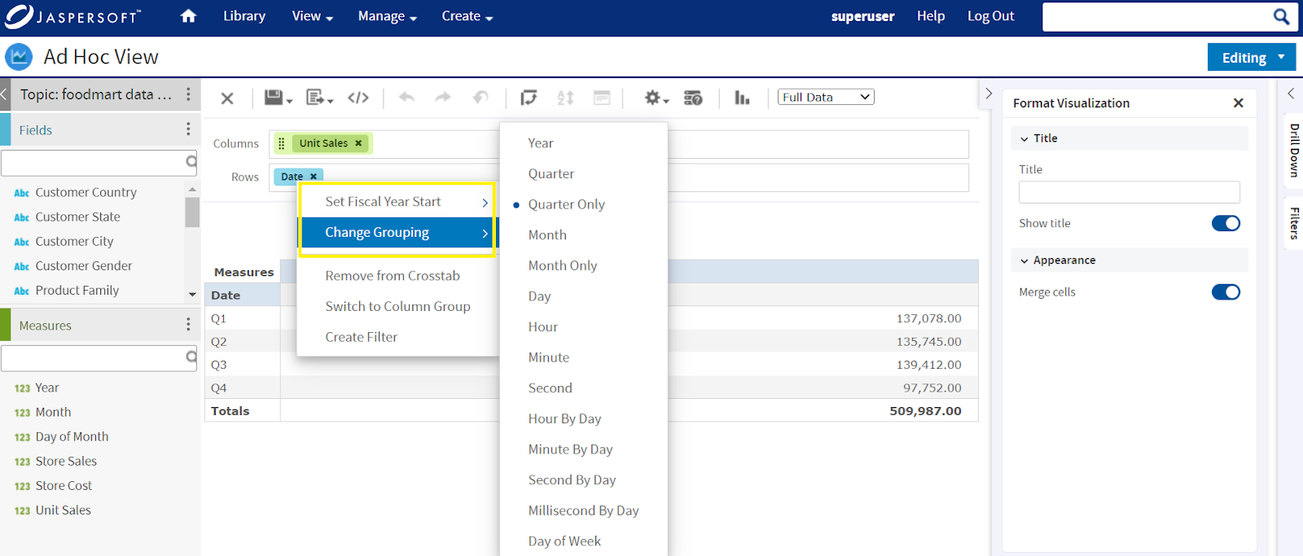Expand the Manage menu
1303x556 pixels.
click(x=388, y=16)
